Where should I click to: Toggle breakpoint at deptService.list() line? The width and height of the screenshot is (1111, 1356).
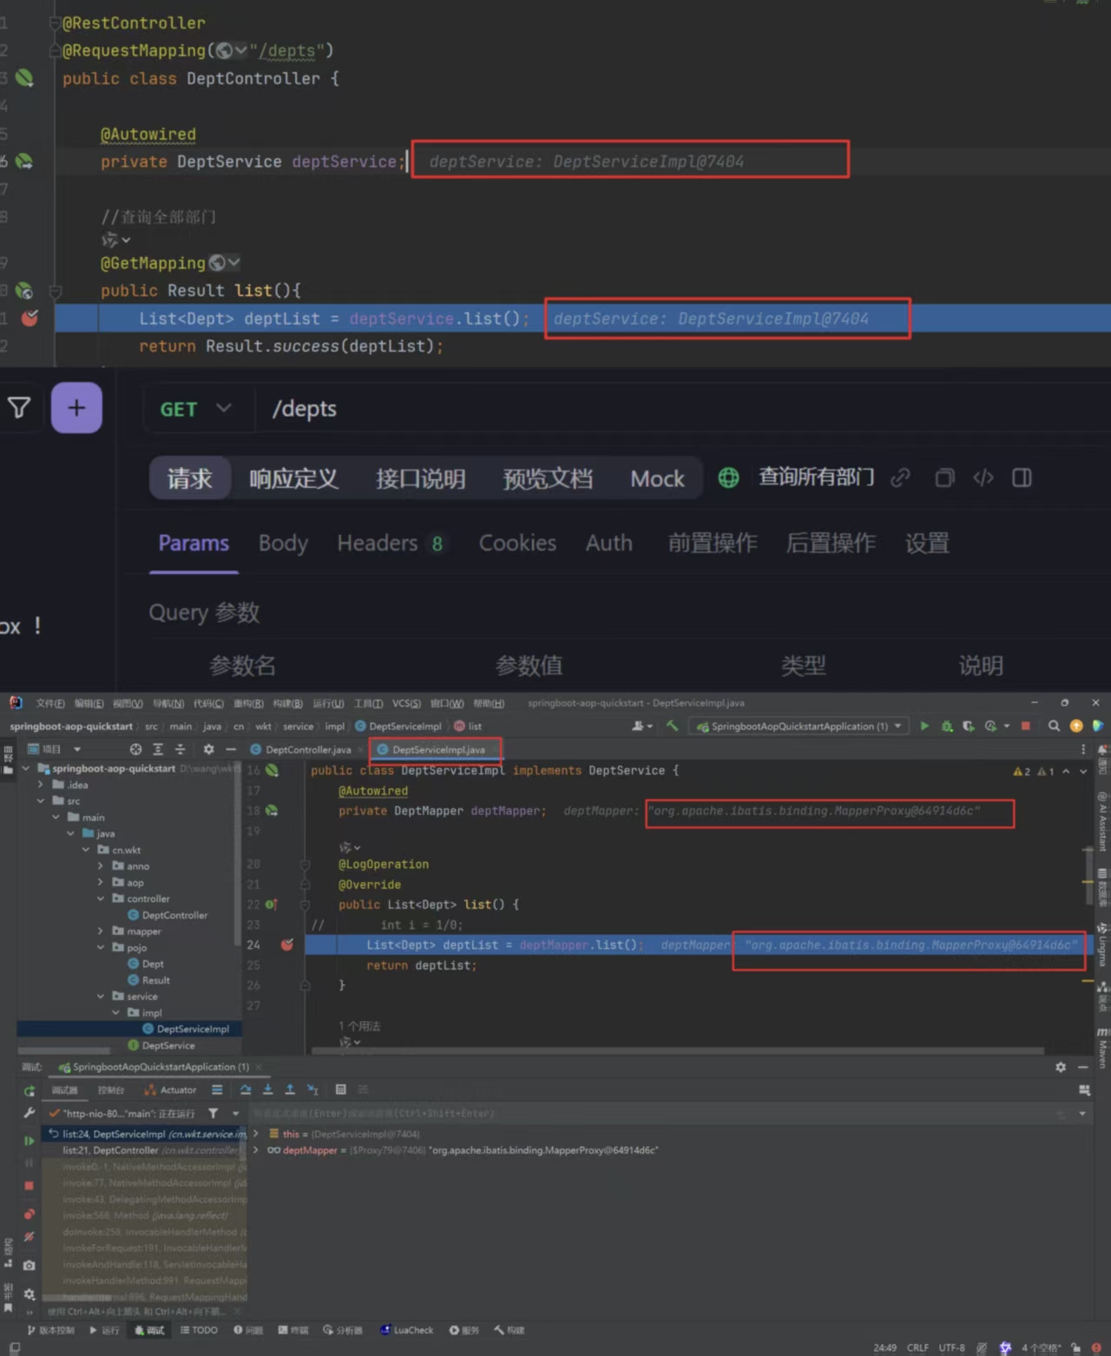point(30,319)
